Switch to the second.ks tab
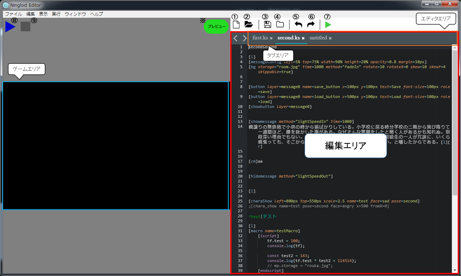This screenshot has height=276, width=461. [x=289, y=38]
